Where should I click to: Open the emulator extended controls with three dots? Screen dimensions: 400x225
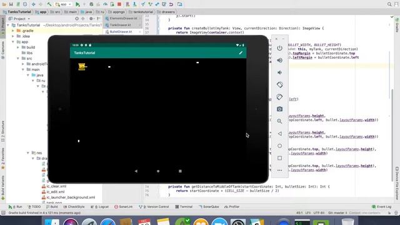click(x=279, y=171)
